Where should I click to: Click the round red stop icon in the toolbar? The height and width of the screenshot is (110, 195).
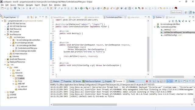pos(143,8)
